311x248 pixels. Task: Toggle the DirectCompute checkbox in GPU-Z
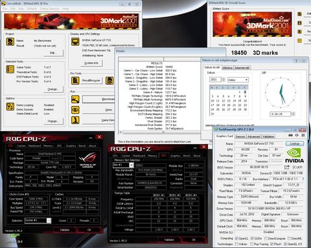click(266, 238)
